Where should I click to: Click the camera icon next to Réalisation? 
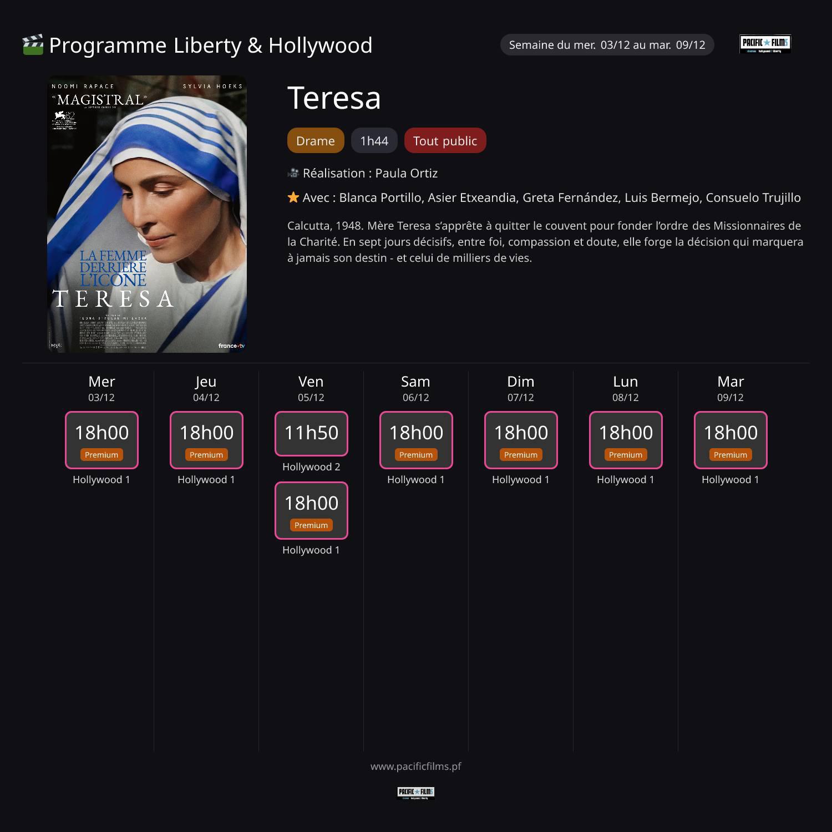pos(293,173)
